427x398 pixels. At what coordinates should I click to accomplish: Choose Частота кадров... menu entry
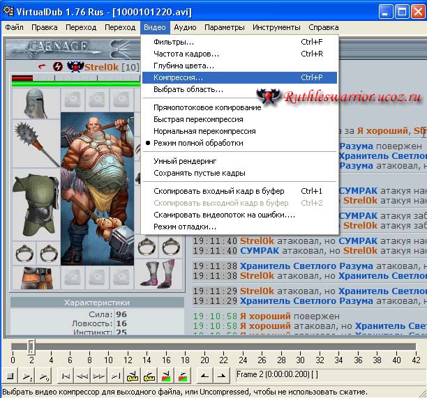click(x=239, y=54)
